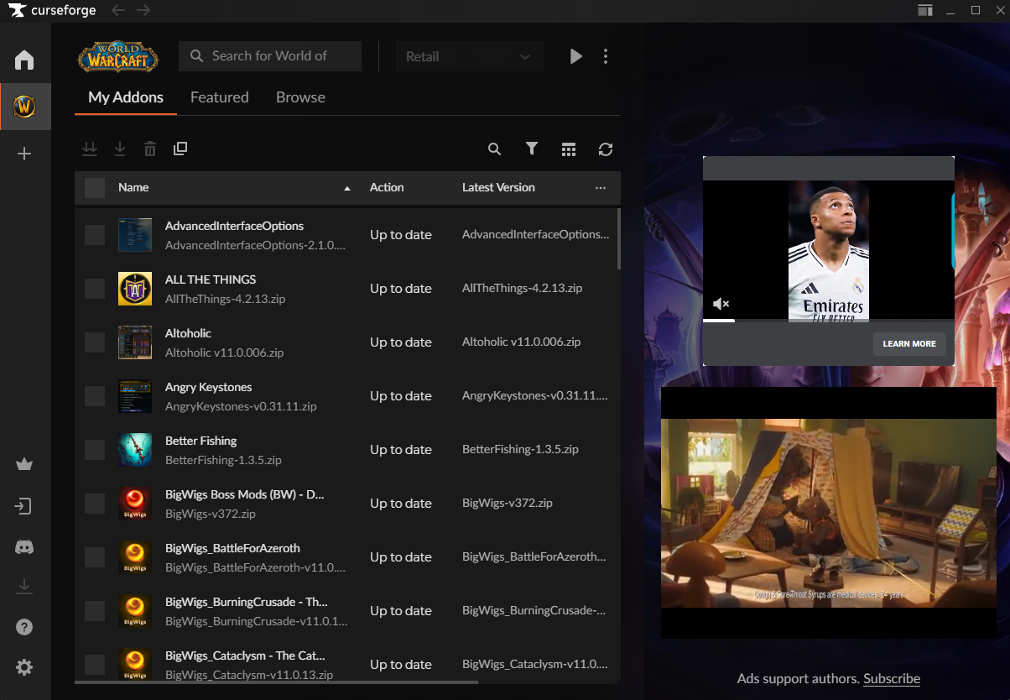Click the BigWigs_Cataclysm addon name
The image size is (1010, 700).
tap(245, 656)
